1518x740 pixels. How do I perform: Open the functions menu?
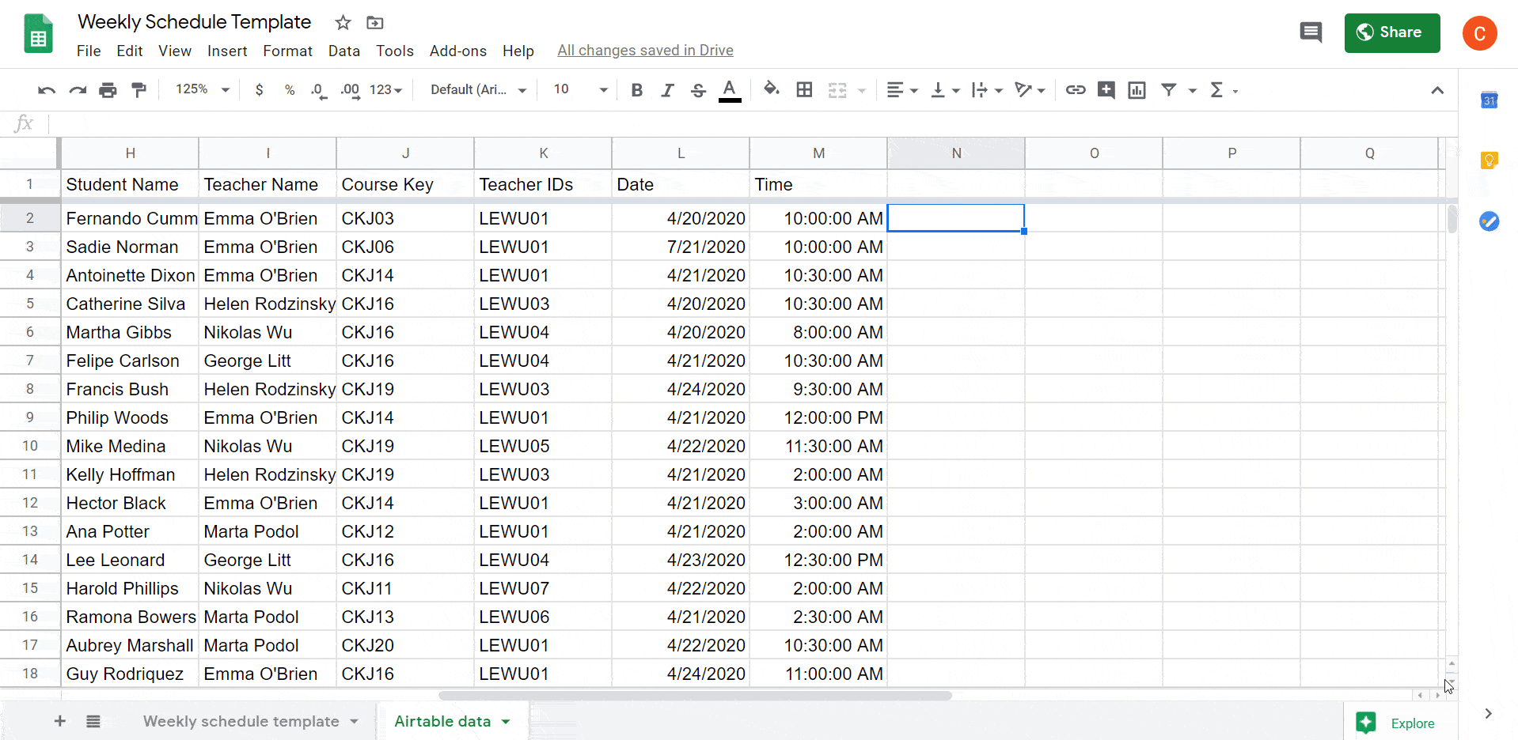(x=1217, y=89)
